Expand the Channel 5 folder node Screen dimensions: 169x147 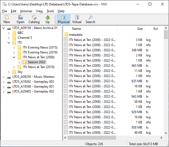(x=9, y=38)
